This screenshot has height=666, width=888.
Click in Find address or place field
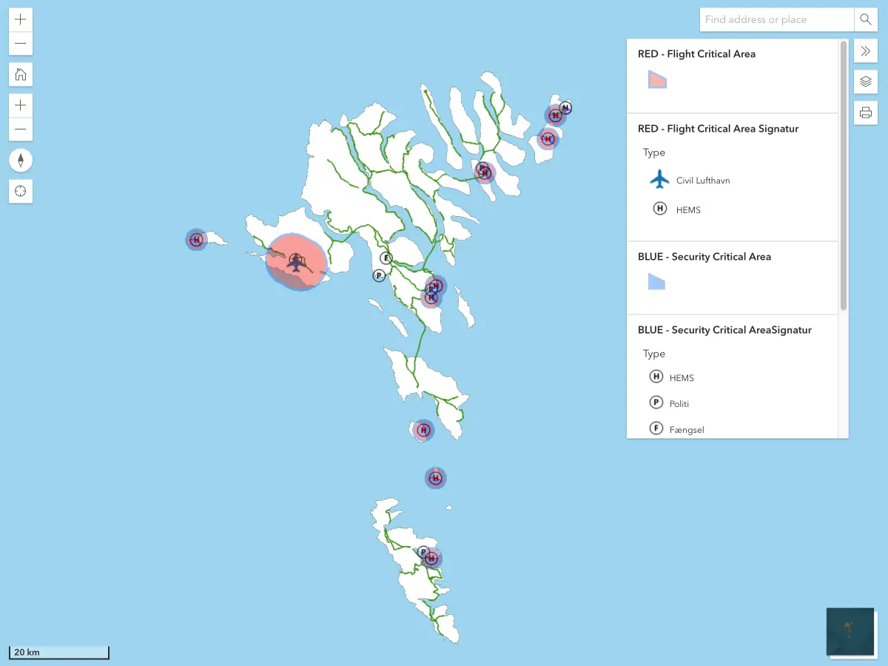(776, 19)
